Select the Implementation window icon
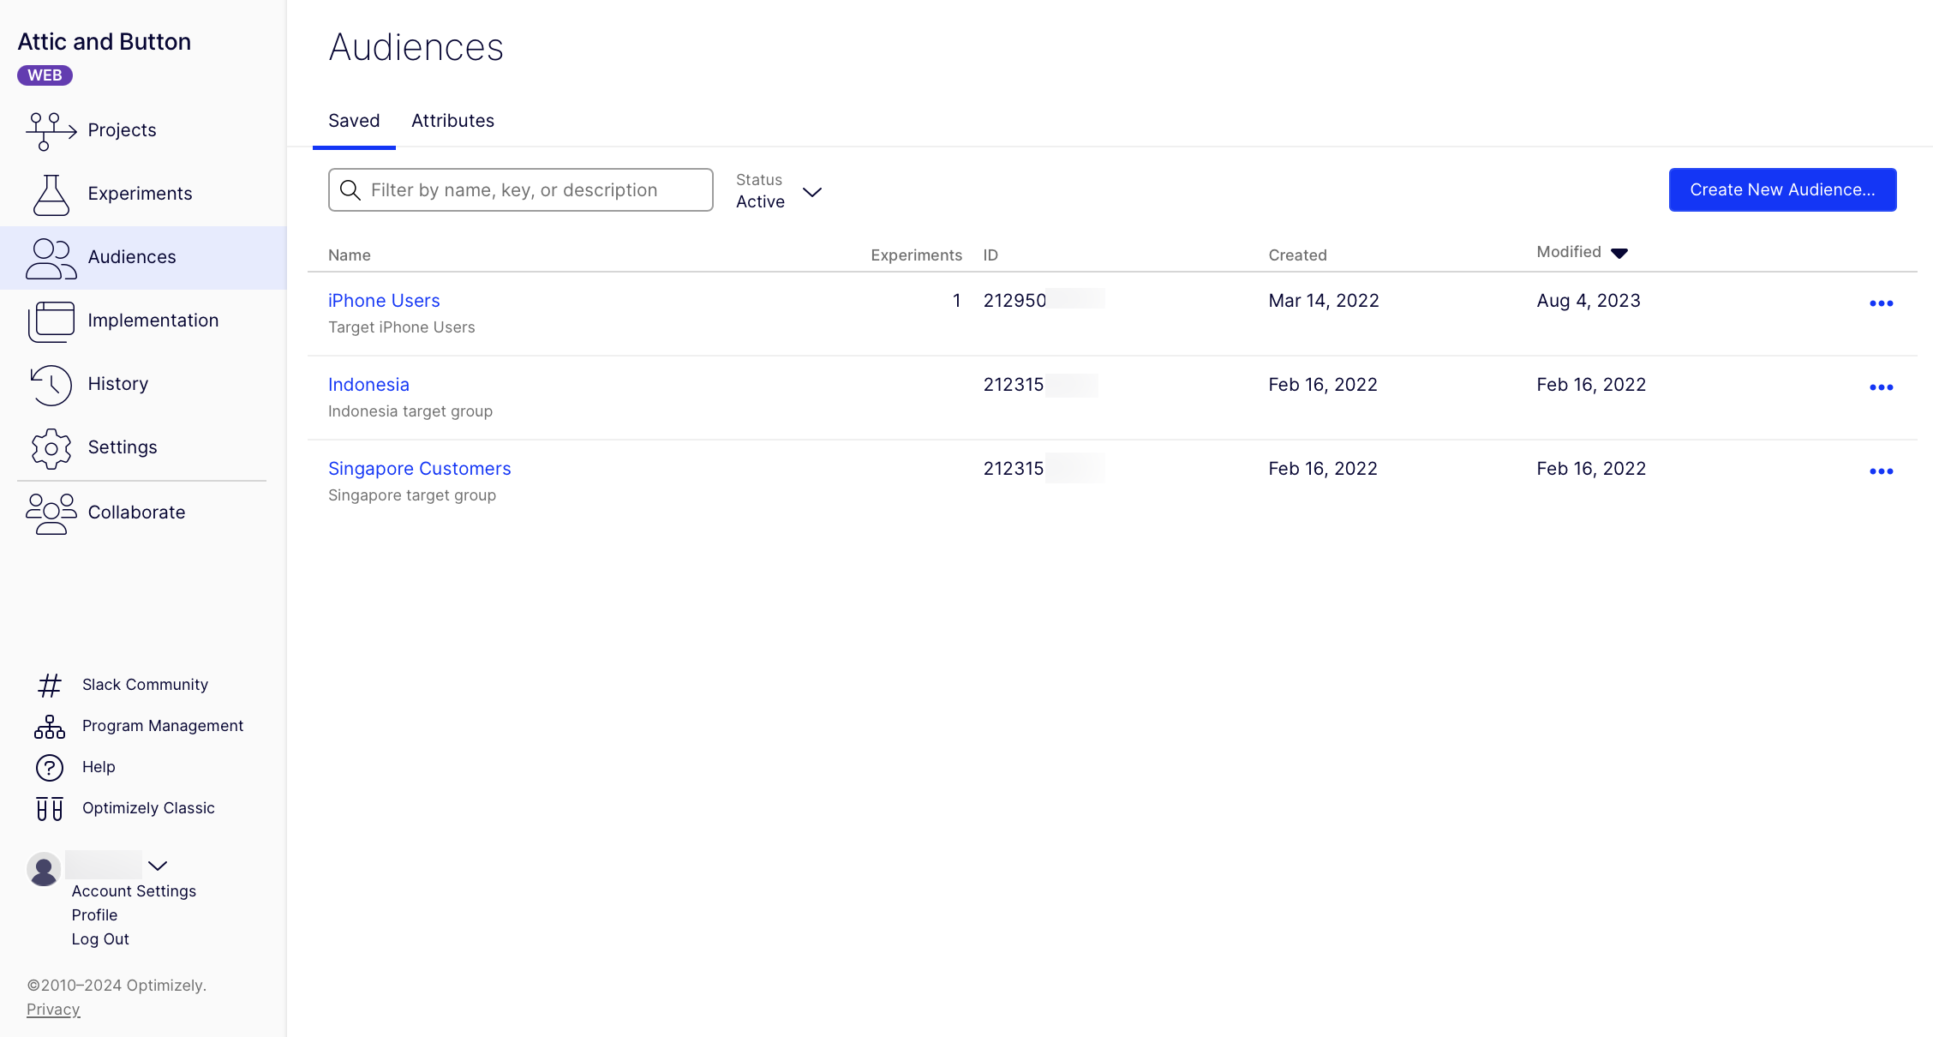Image resolution: width=1933 pixels, height=1037 pixels. point(51,321)
